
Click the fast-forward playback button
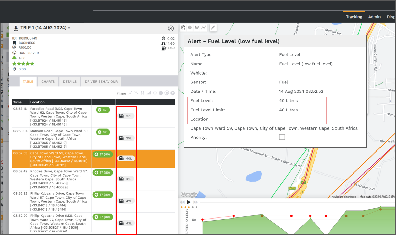coord(195,202)
